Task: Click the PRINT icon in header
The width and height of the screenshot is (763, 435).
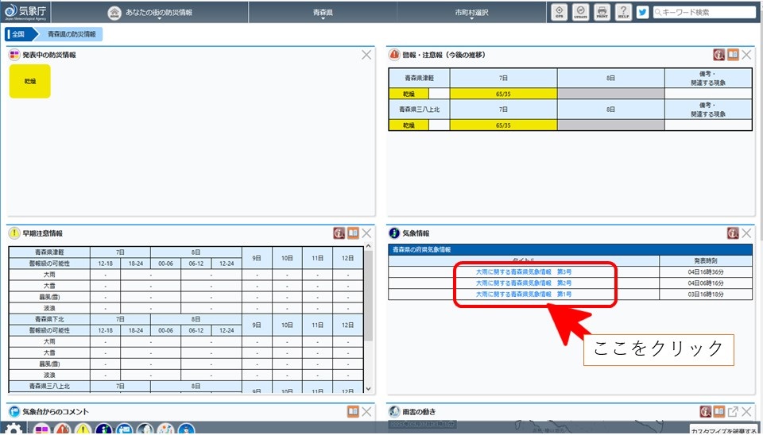Action: pyautogui.click(x=601, y=12)
